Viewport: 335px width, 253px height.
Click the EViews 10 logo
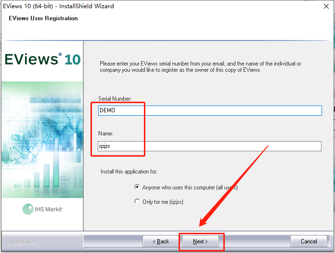pos(42,59)
